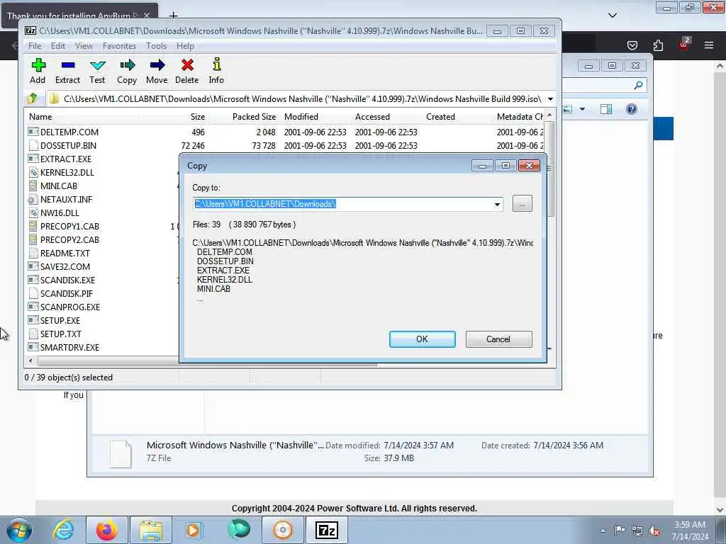Select SAVE32.COM in file list
The height and width of the screenshot is (544, 726).
point(65,266)
